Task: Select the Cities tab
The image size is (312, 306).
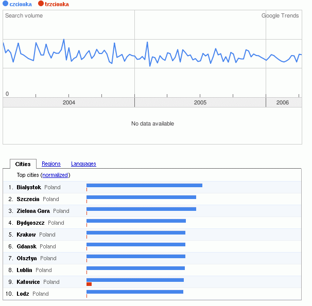Action: [x=23, y=164]
